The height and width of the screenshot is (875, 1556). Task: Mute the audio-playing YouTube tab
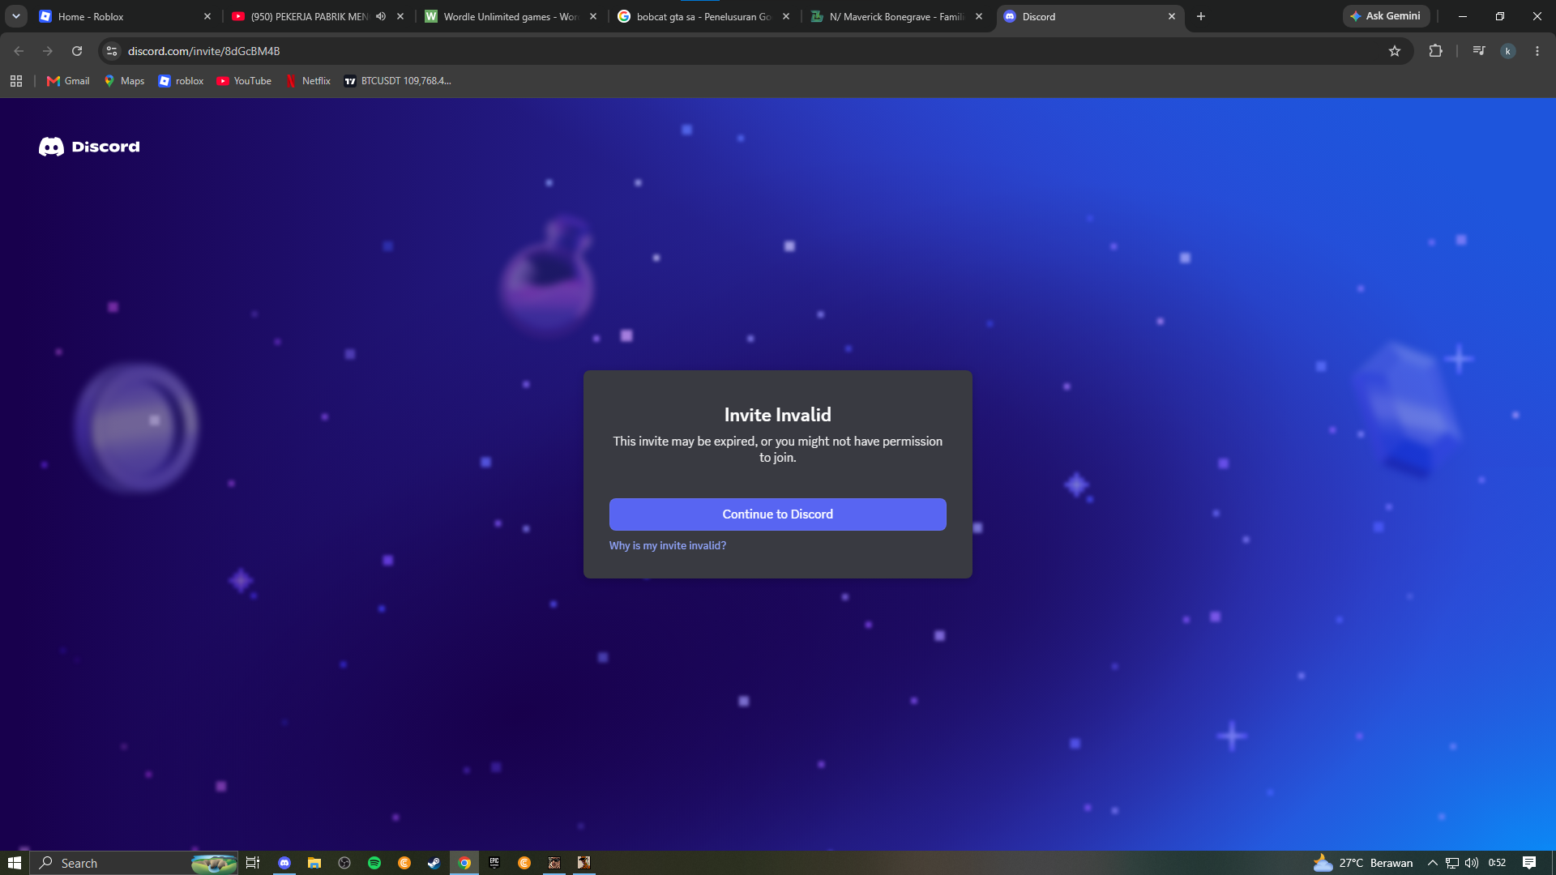click(x=381, y=16)
